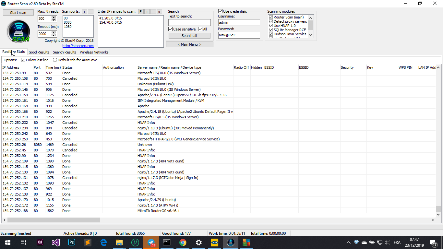Open Google Chrome from taskbar

183,243
